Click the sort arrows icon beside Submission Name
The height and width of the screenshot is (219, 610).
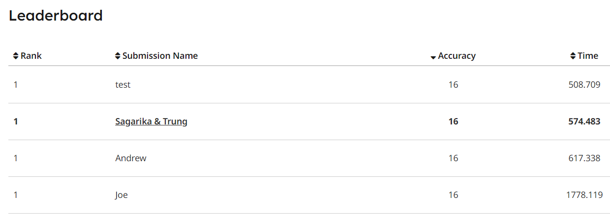[118, 56]
